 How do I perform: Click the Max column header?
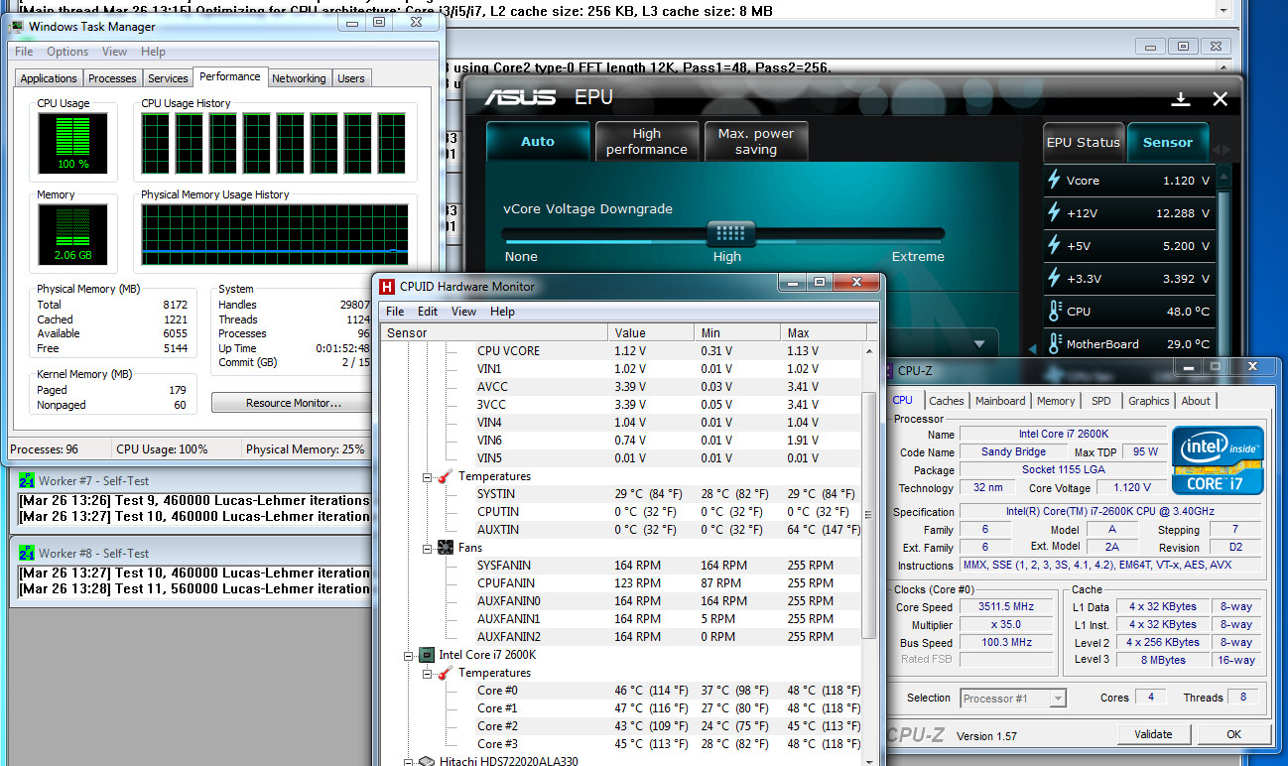[x=822, y=333]
